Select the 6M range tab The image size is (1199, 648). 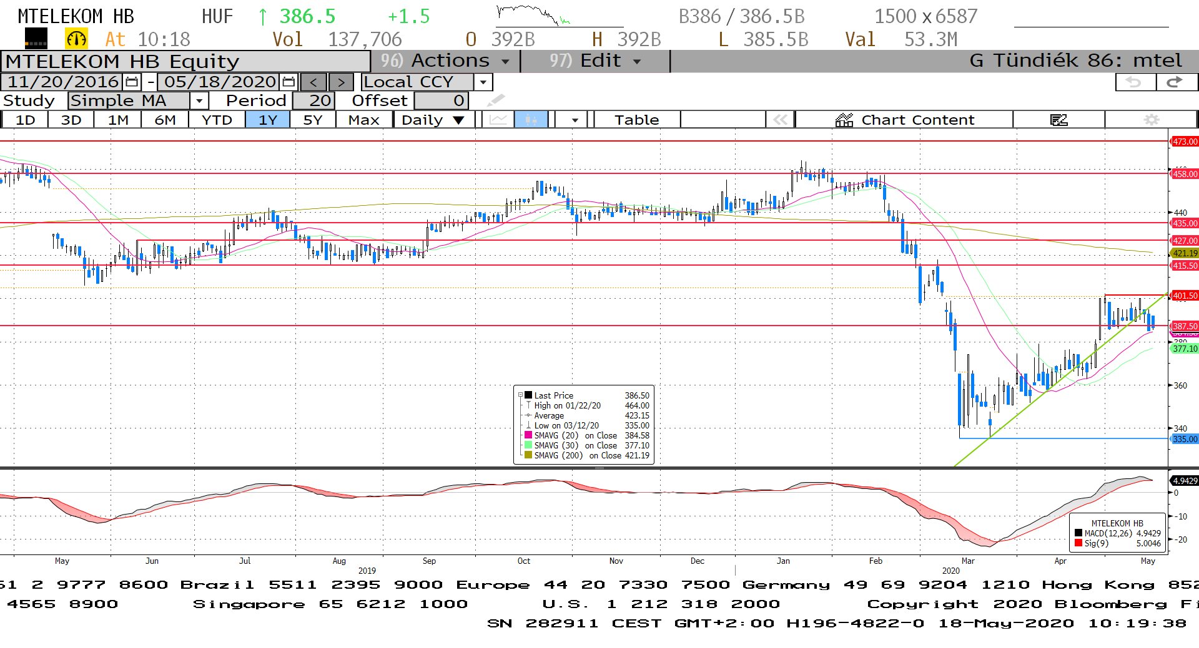165,120
